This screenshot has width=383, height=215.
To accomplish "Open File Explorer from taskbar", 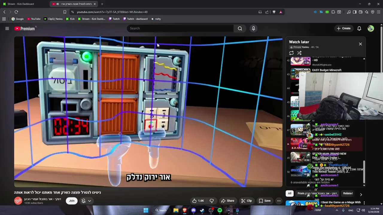I will pyautogui.click(x=176, y=210).
